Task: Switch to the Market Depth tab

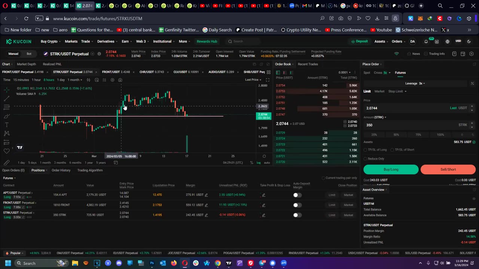Action: 27,64
